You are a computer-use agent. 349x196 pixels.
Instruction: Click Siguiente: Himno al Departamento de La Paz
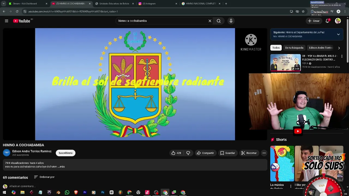point(299,32)
